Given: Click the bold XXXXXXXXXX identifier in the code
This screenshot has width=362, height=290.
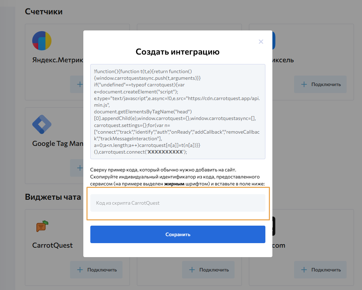Looking at the screenshot, I should coord(165,152).
